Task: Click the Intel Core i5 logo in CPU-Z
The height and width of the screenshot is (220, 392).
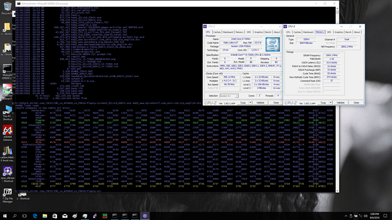Action: tap(272, 44)
